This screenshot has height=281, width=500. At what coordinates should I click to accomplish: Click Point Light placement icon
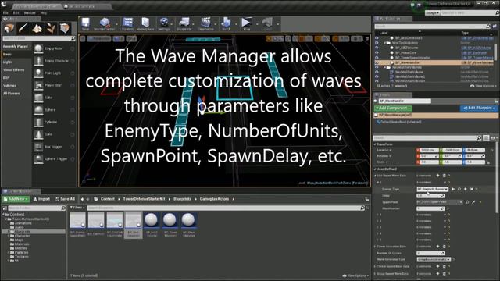coord(38,73)
